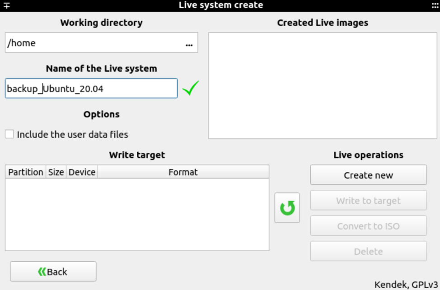Click the disabled Write to target button
The image size is (440, 290).
coord(368,200)
